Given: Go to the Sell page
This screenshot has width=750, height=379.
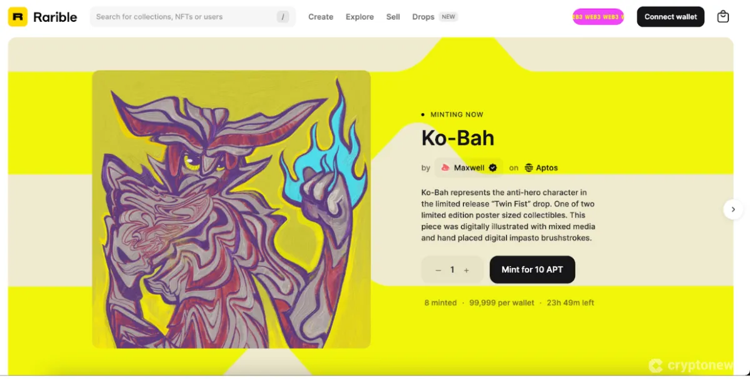Looking at the screenshot, I should click(x=393, y=17).
